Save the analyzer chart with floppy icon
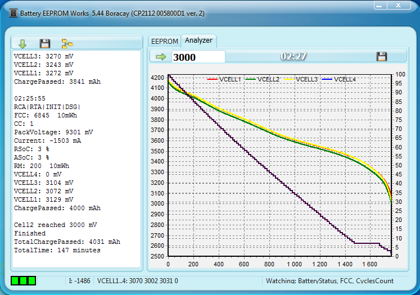Viewport: 420px width, 295px height. [382, 57]
